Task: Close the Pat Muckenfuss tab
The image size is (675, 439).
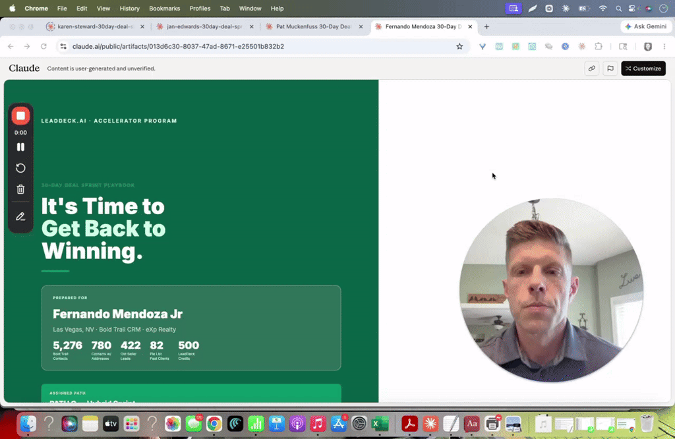Action: coord(361,26)
